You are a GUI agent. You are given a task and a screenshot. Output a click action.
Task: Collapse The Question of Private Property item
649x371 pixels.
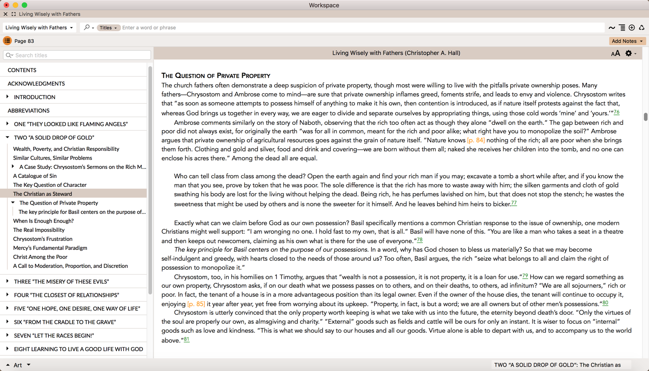tap(13, 203)
